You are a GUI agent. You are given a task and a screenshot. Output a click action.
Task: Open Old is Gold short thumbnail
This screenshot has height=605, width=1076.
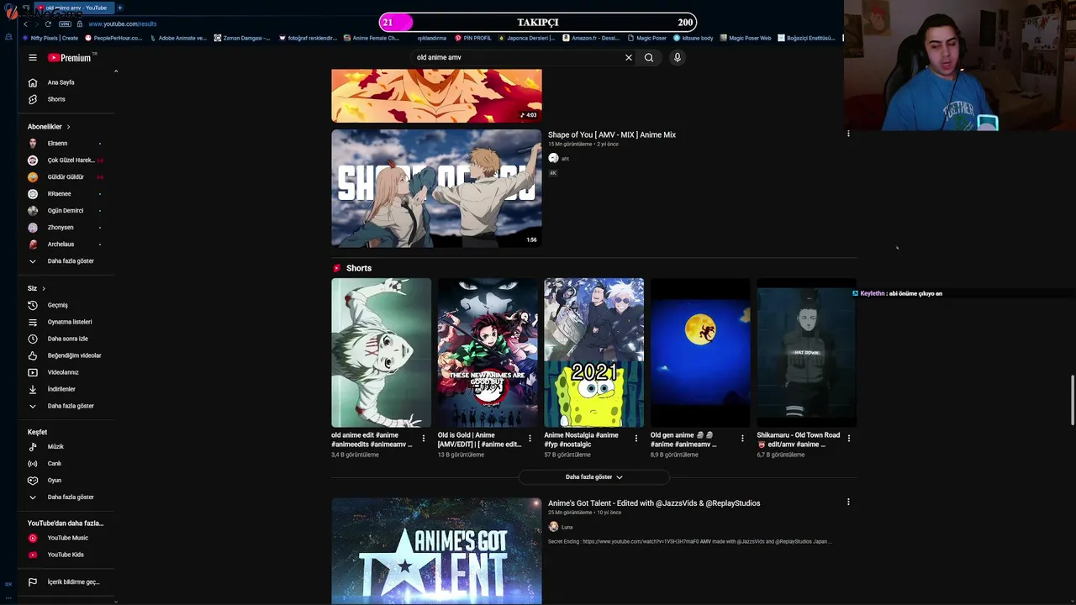tap(488, 353)
